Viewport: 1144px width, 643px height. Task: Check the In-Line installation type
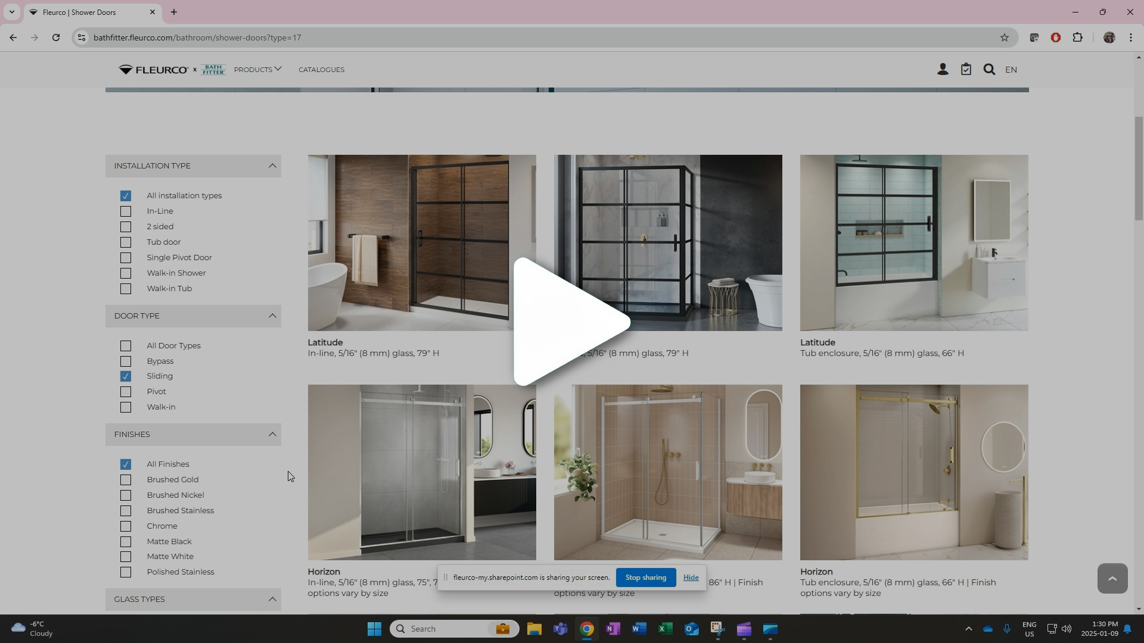click(125, 211)
